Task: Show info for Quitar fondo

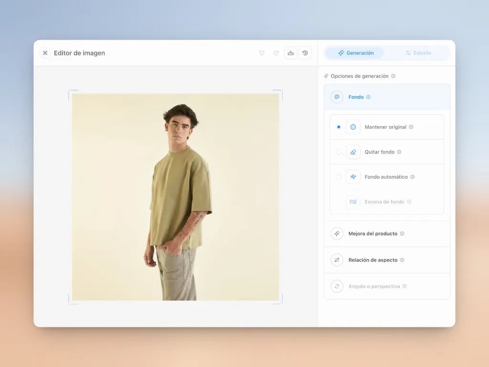Action: tap(399, 152)
